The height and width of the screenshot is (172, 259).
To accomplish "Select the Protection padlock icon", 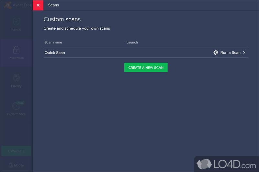I will (16, 50).
